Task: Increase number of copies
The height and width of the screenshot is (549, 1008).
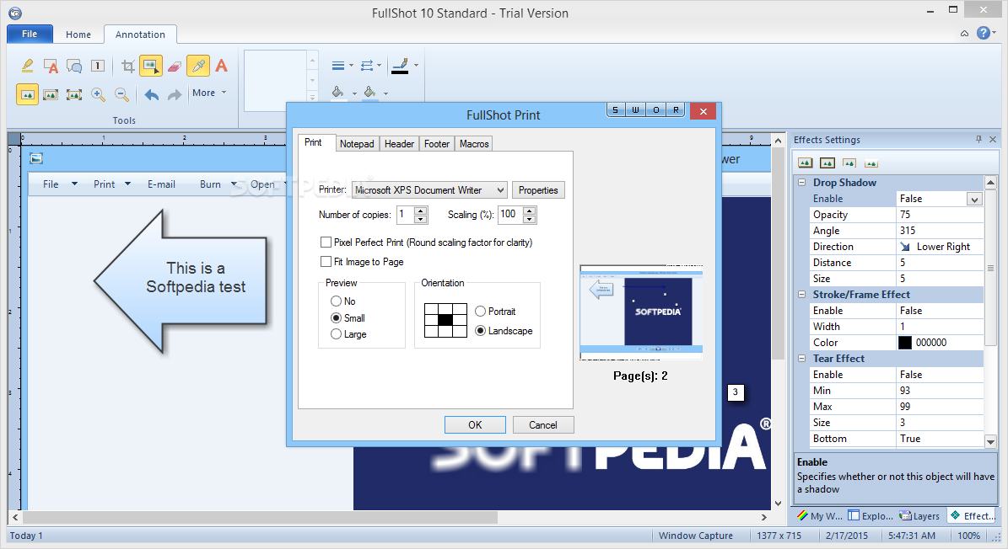Action: (420, 211)
